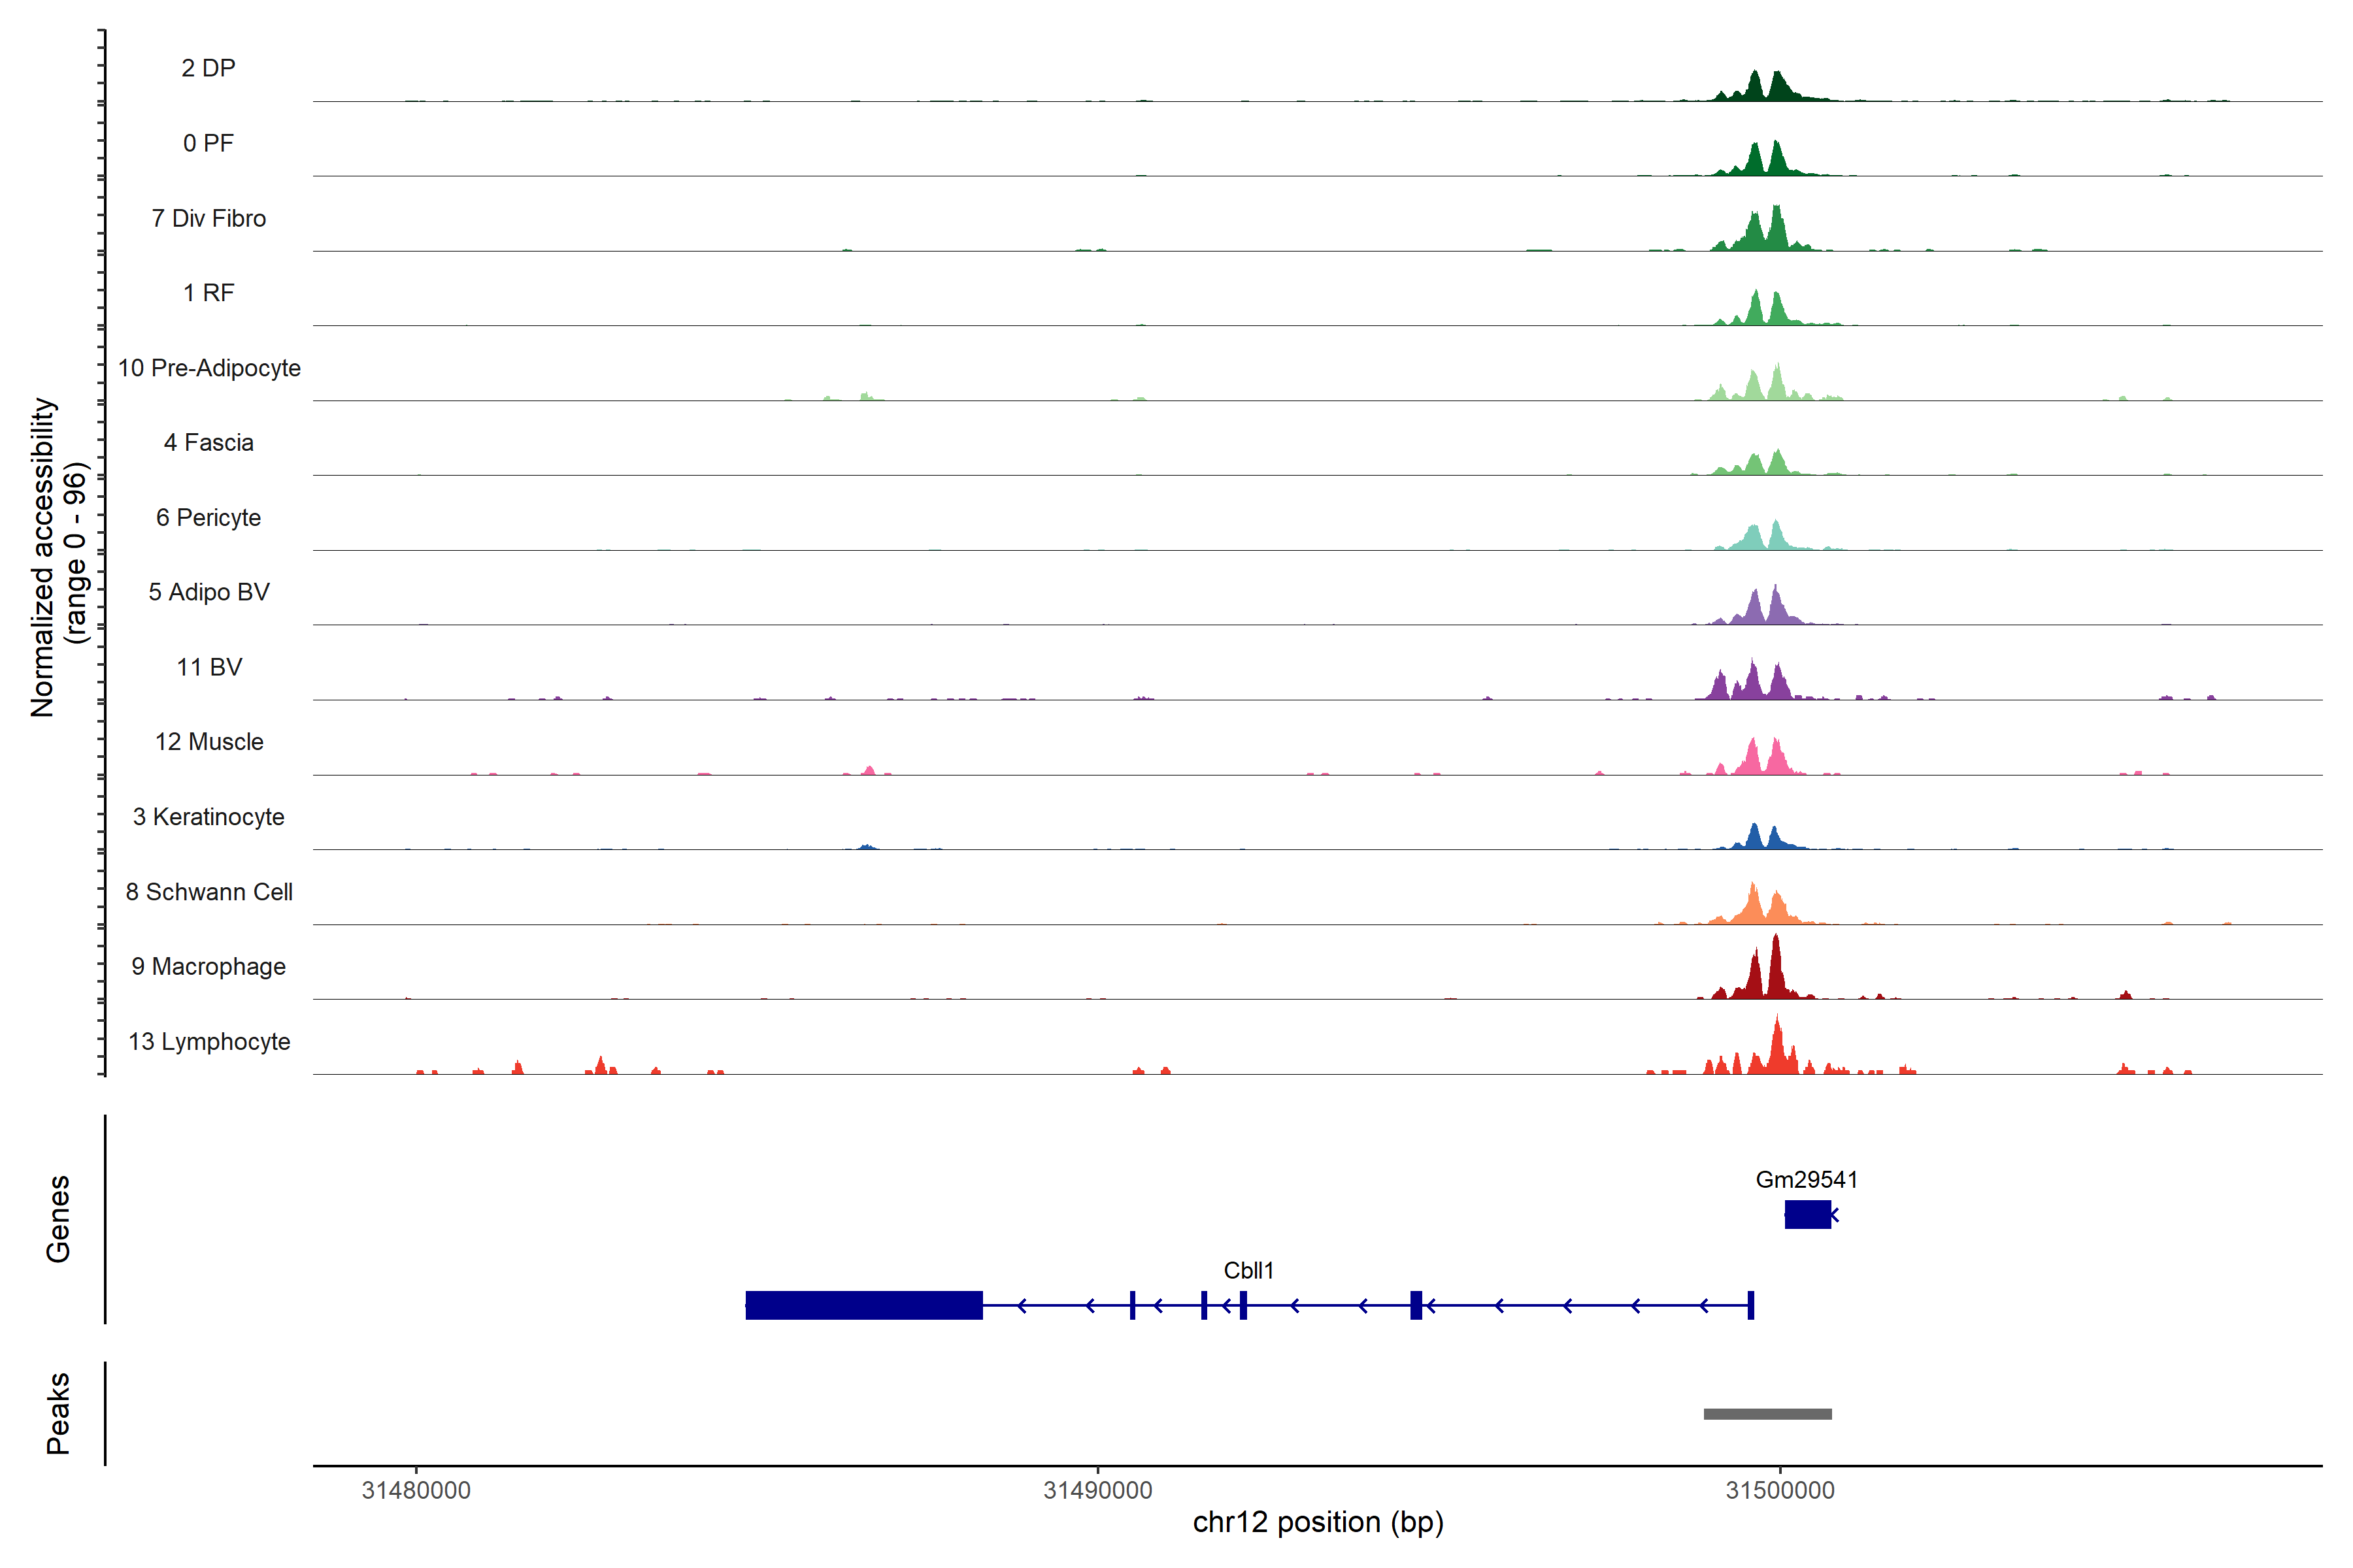Select the 3 Keratinocyte track label

coord(209,817)
